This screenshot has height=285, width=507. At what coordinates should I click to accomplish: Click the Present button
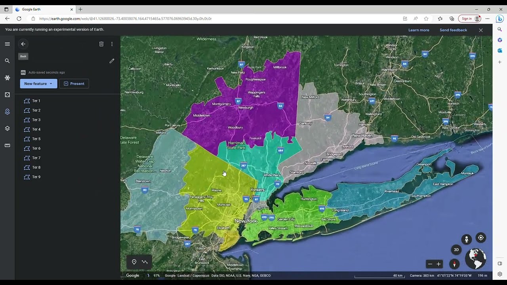(74, 84)
